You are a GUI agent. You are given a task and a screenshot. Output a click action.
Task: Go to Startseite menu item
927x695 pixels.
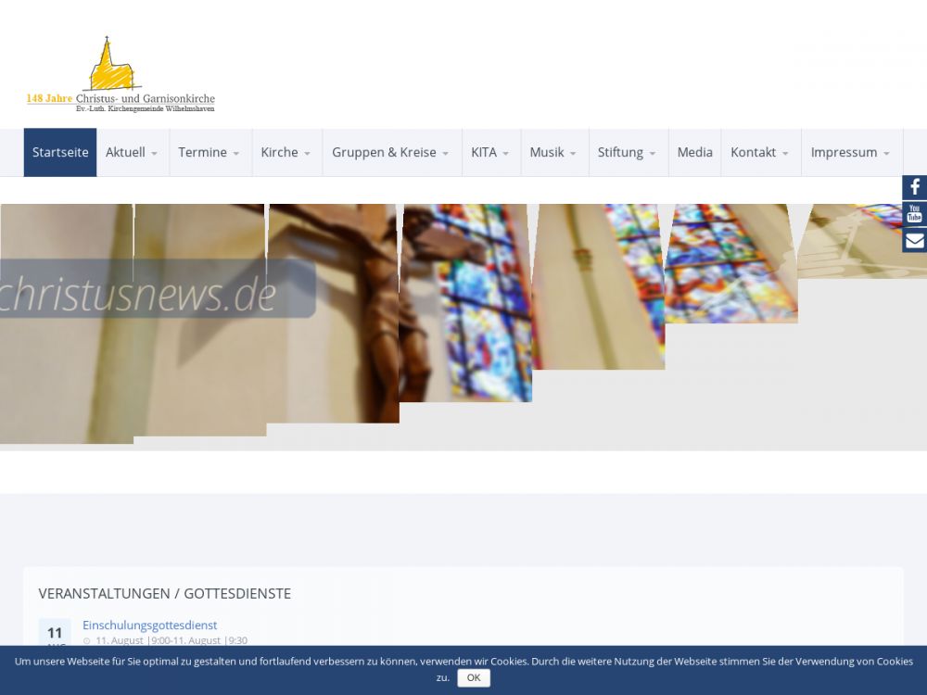60,152
